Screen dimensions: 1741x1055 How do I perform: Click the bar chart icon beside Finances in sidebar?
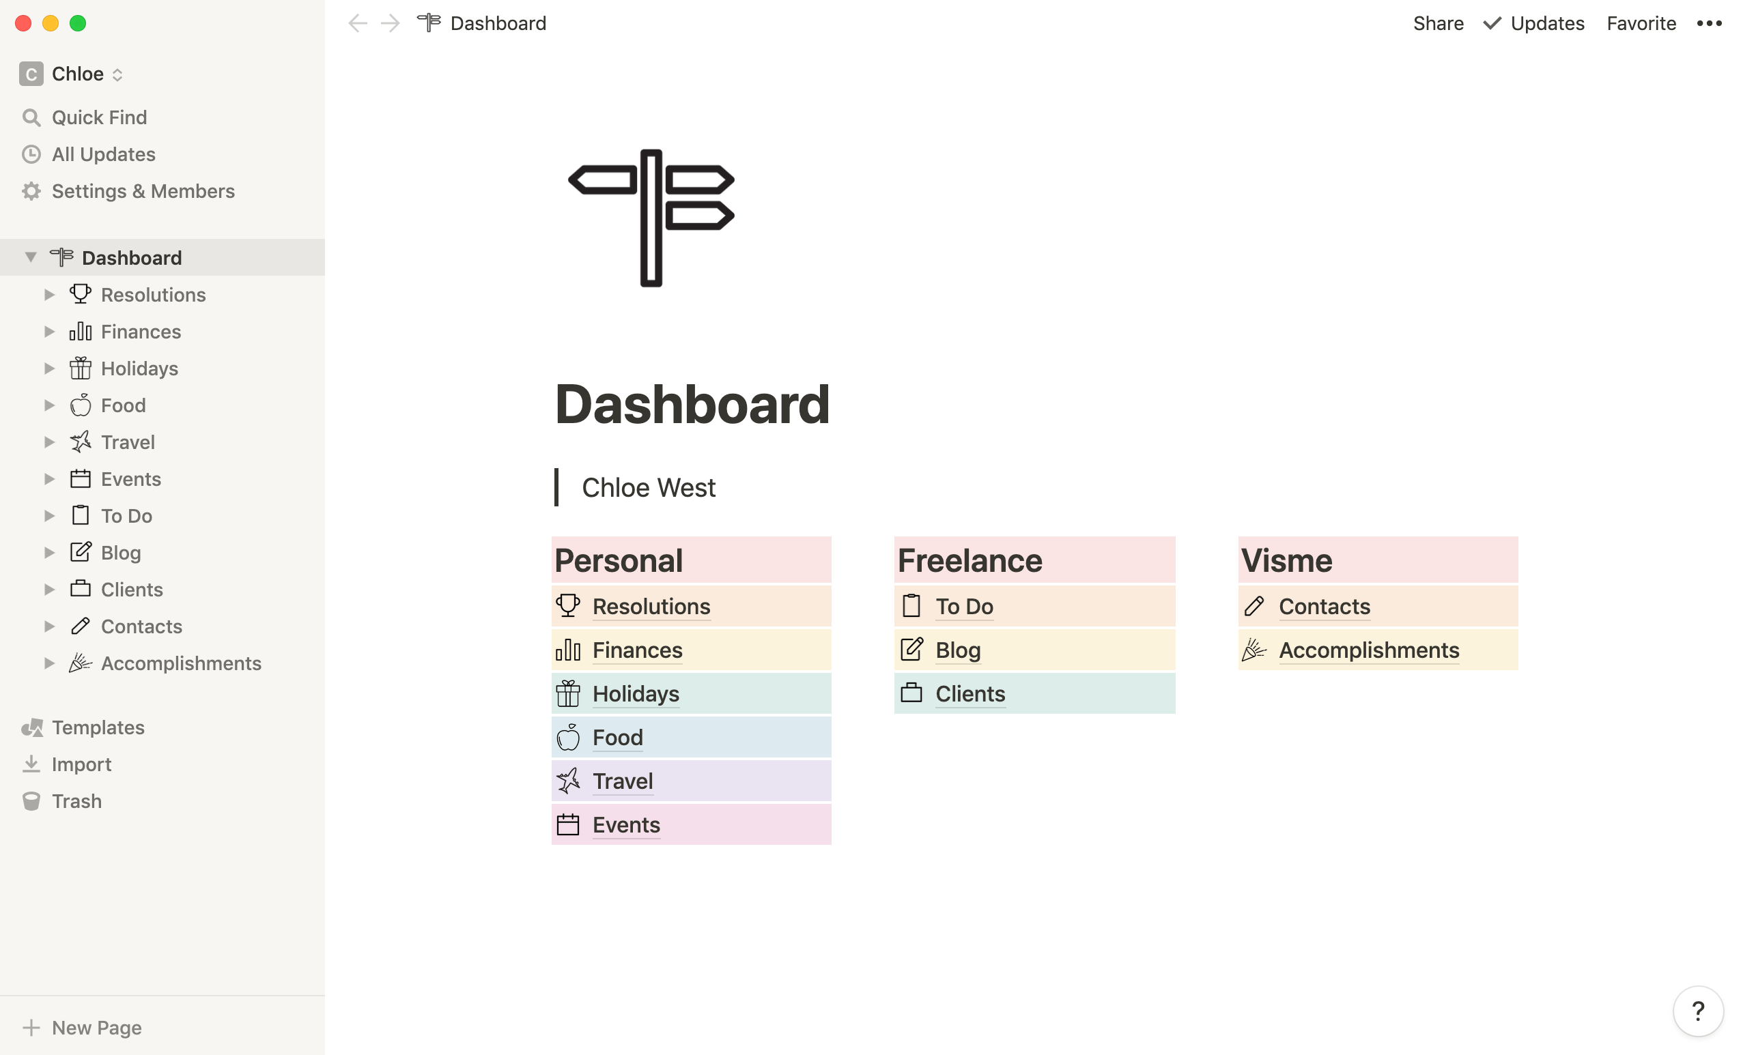81,331
